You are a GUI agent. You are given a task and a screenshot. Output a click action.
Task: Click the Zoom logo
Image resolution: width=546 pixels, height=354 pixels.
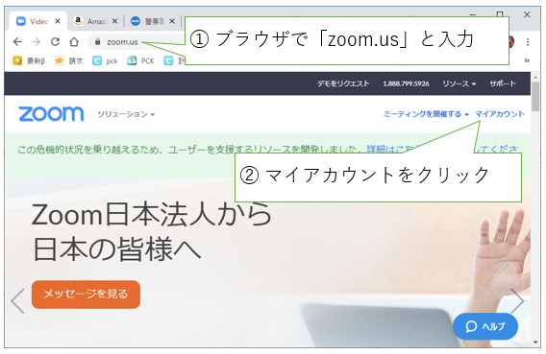tap(51, 114)
